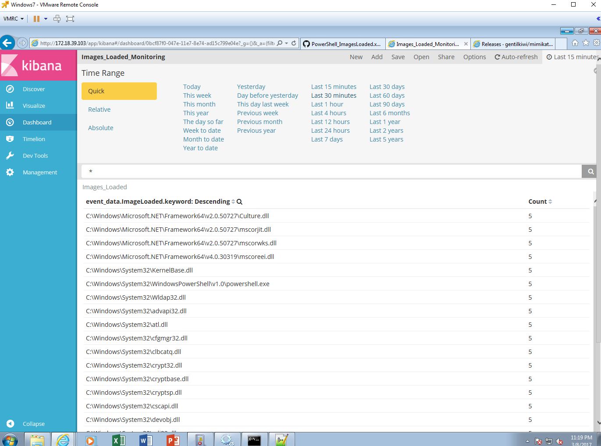Open Windows Explorer from the taskbar
601x446 pixels.
pos(37,440)
